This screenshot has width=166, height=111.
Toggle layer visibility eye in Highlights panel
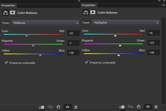pos(148,107)
